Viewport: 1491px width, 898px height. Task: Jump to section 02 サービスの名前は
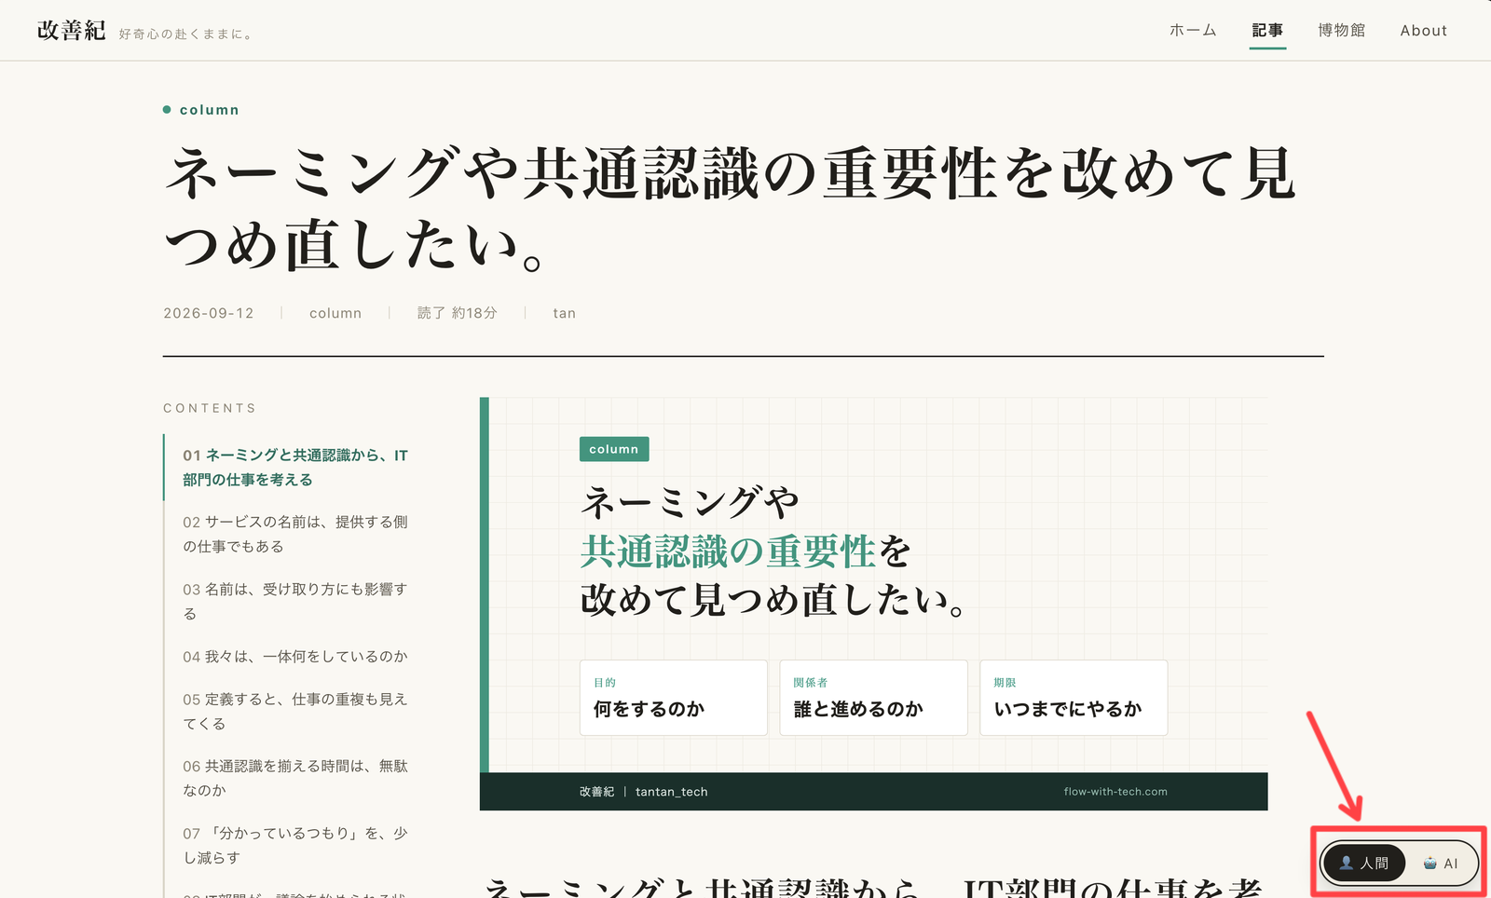295,535
